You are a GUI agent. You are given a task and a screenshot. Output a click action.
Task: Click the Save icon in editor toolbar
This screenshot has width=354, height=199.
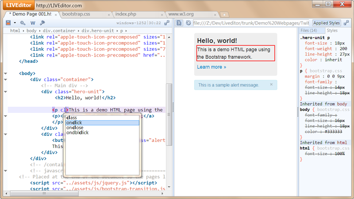click(x=8, y=23)
